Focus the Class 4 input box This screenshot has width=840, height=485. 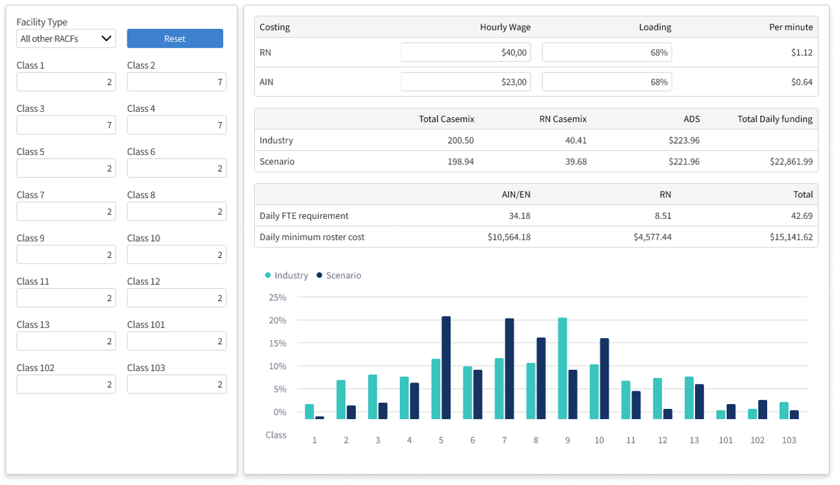click(177, 125)
